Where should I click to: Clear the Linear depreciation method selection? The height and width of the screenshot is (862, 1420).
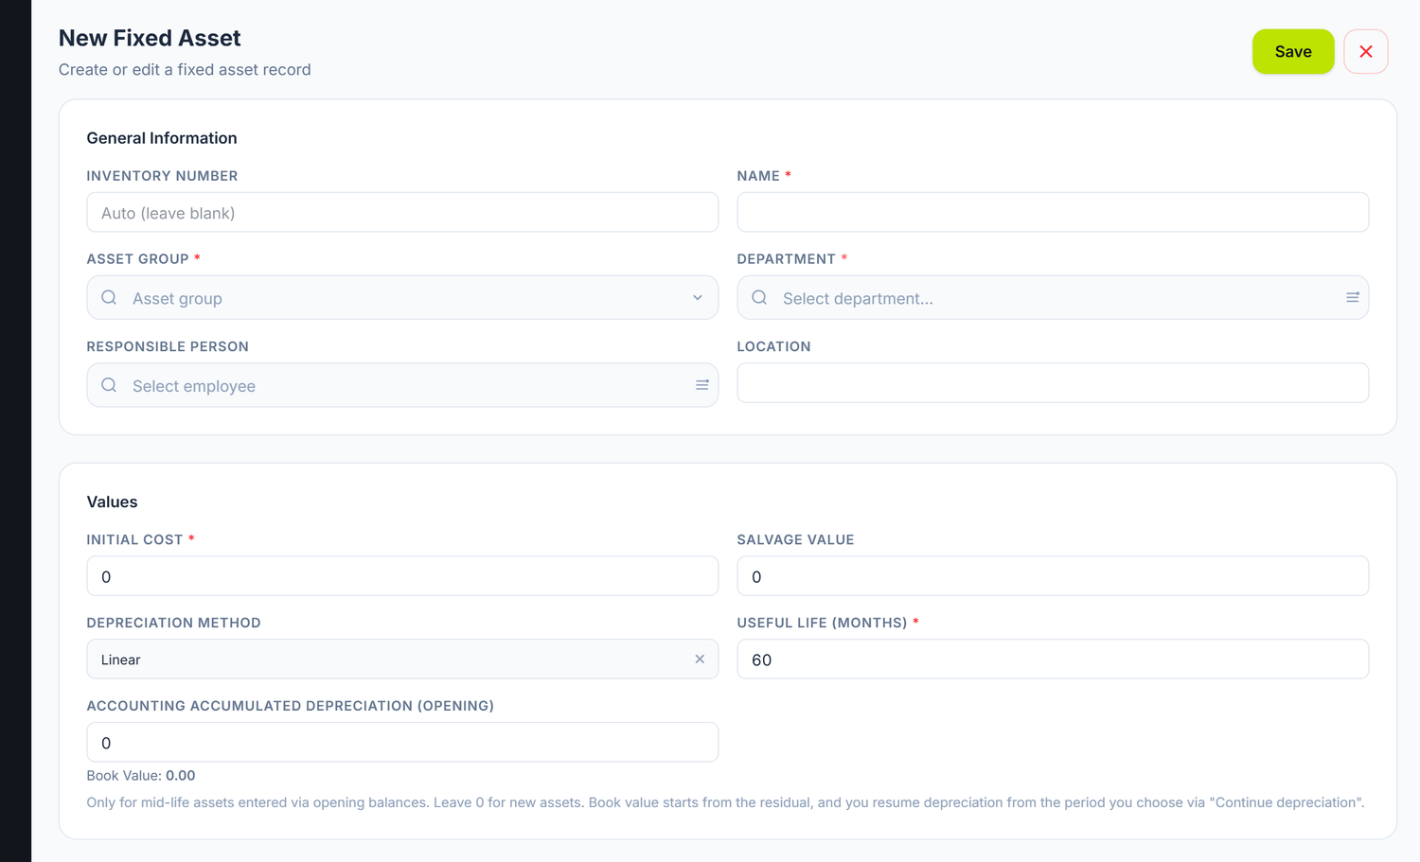700,659
